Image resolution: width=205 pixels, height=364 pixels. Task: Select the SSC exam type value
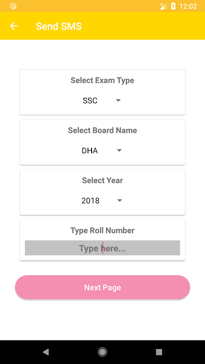coord(90,101)
